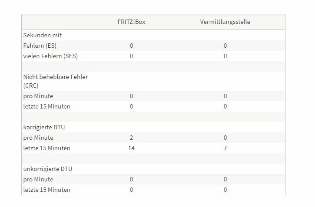Select Vermittlungsstelle "pro Minute" value under korrigierte DTU

coord(225,138)
